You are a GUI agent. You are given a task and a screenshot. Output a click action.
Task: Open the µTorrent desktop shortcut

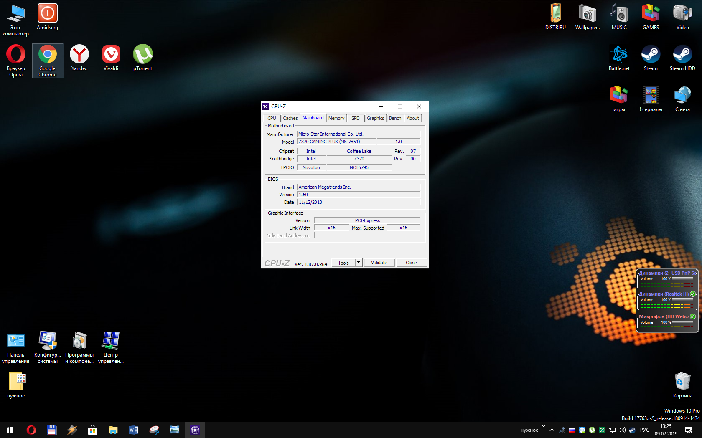[x=143, y=58]
